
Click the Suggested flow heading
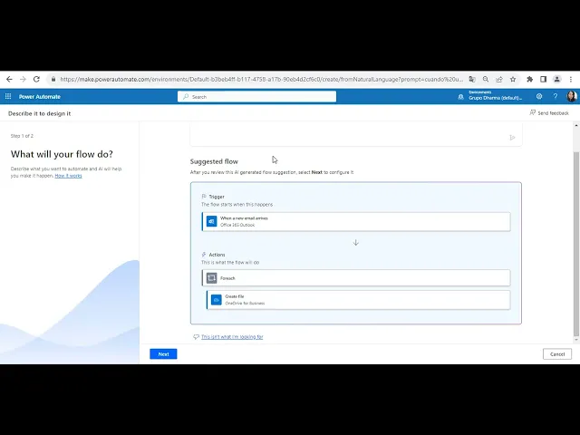click(214, 161)
